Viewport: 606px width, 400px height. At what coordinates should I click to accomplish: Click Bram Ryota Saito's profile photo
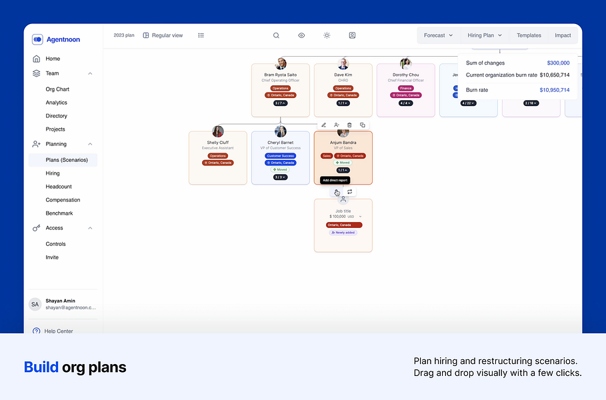[281, 63]
